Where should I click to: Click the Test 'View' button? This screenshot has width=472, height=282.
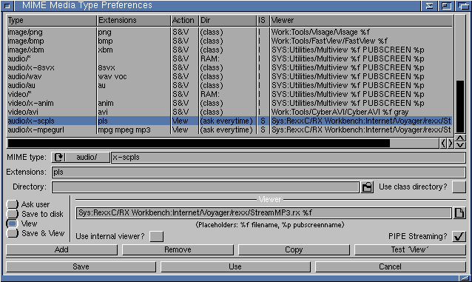click(410, 249)
